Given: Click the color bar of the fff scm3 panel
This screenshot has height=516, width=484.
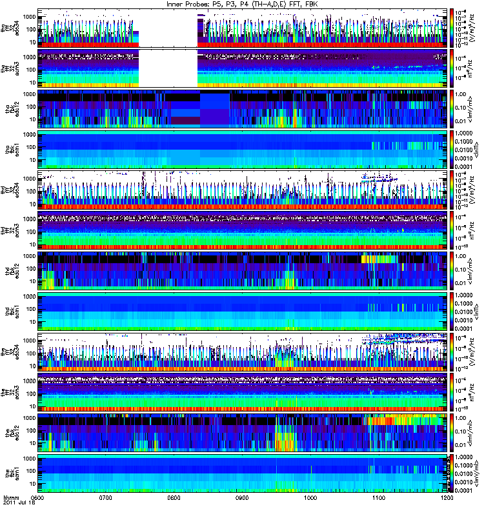Looking at the screenshot, I should click(451, 392).
